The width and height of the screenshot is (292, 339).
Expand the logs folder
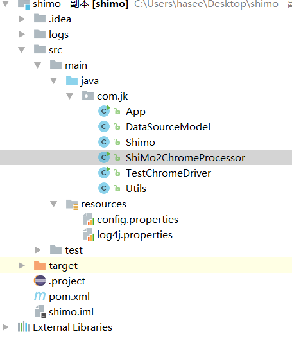pos(22,35)
